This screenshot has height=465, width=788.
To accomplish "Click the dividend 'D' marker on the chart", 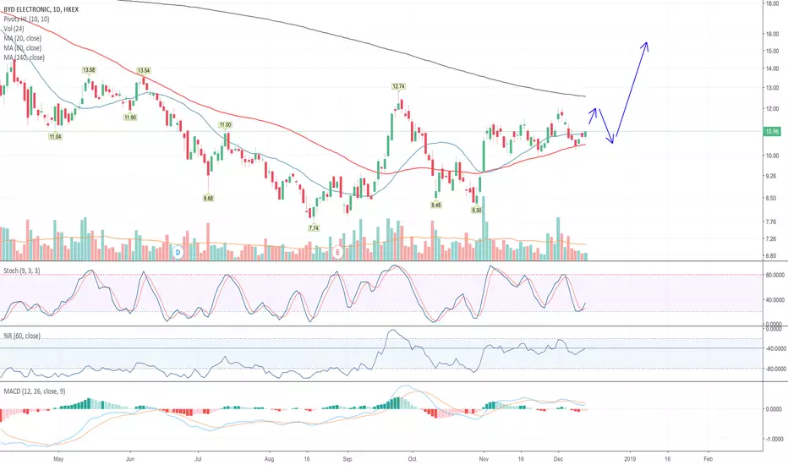I will coord(178,252).
